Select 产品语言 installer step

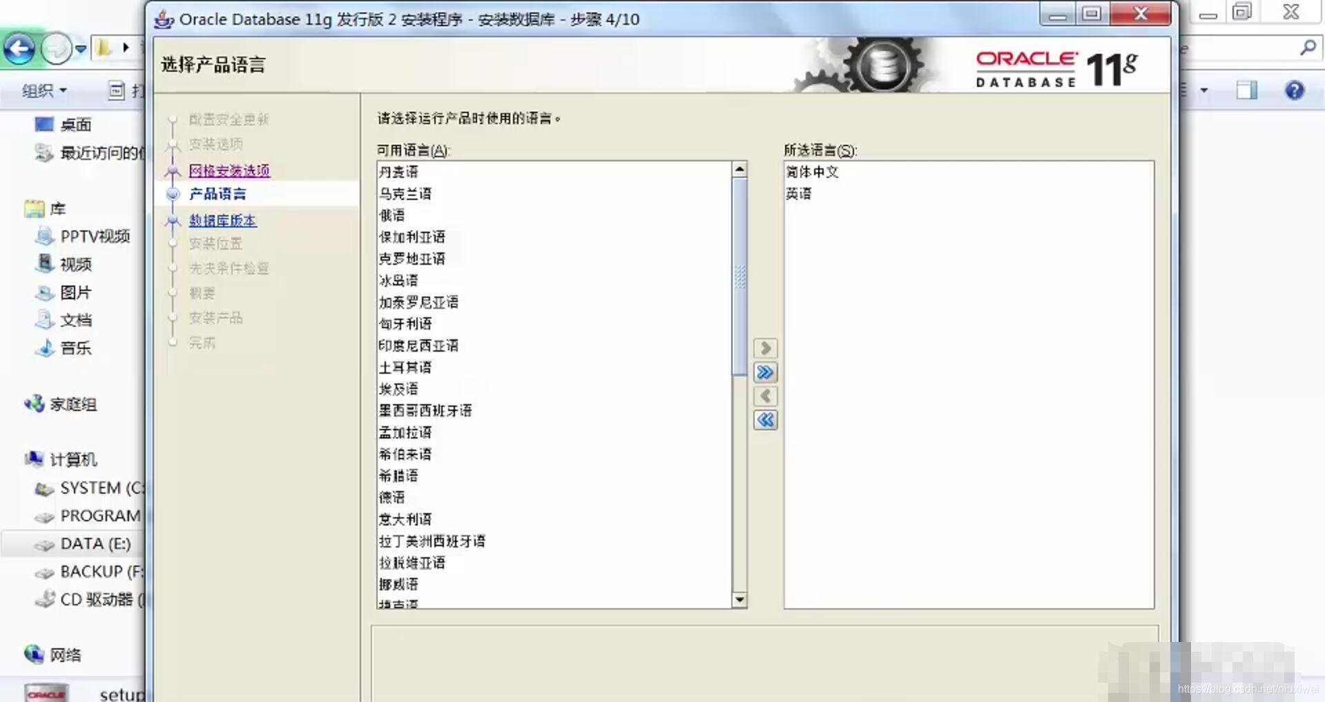(217, 194)
